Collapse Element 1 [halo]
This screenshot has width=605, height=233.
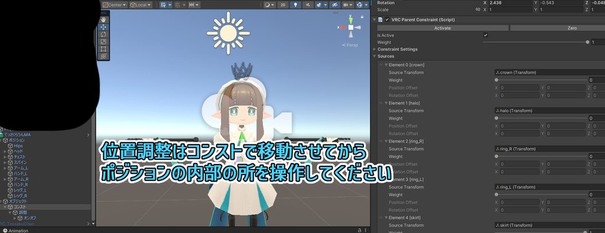(x=386, y=103)
